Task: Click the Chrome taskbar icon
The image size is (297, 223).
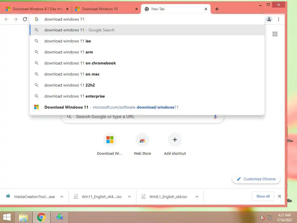Action: pyautogui.click(x=41, y=217)
